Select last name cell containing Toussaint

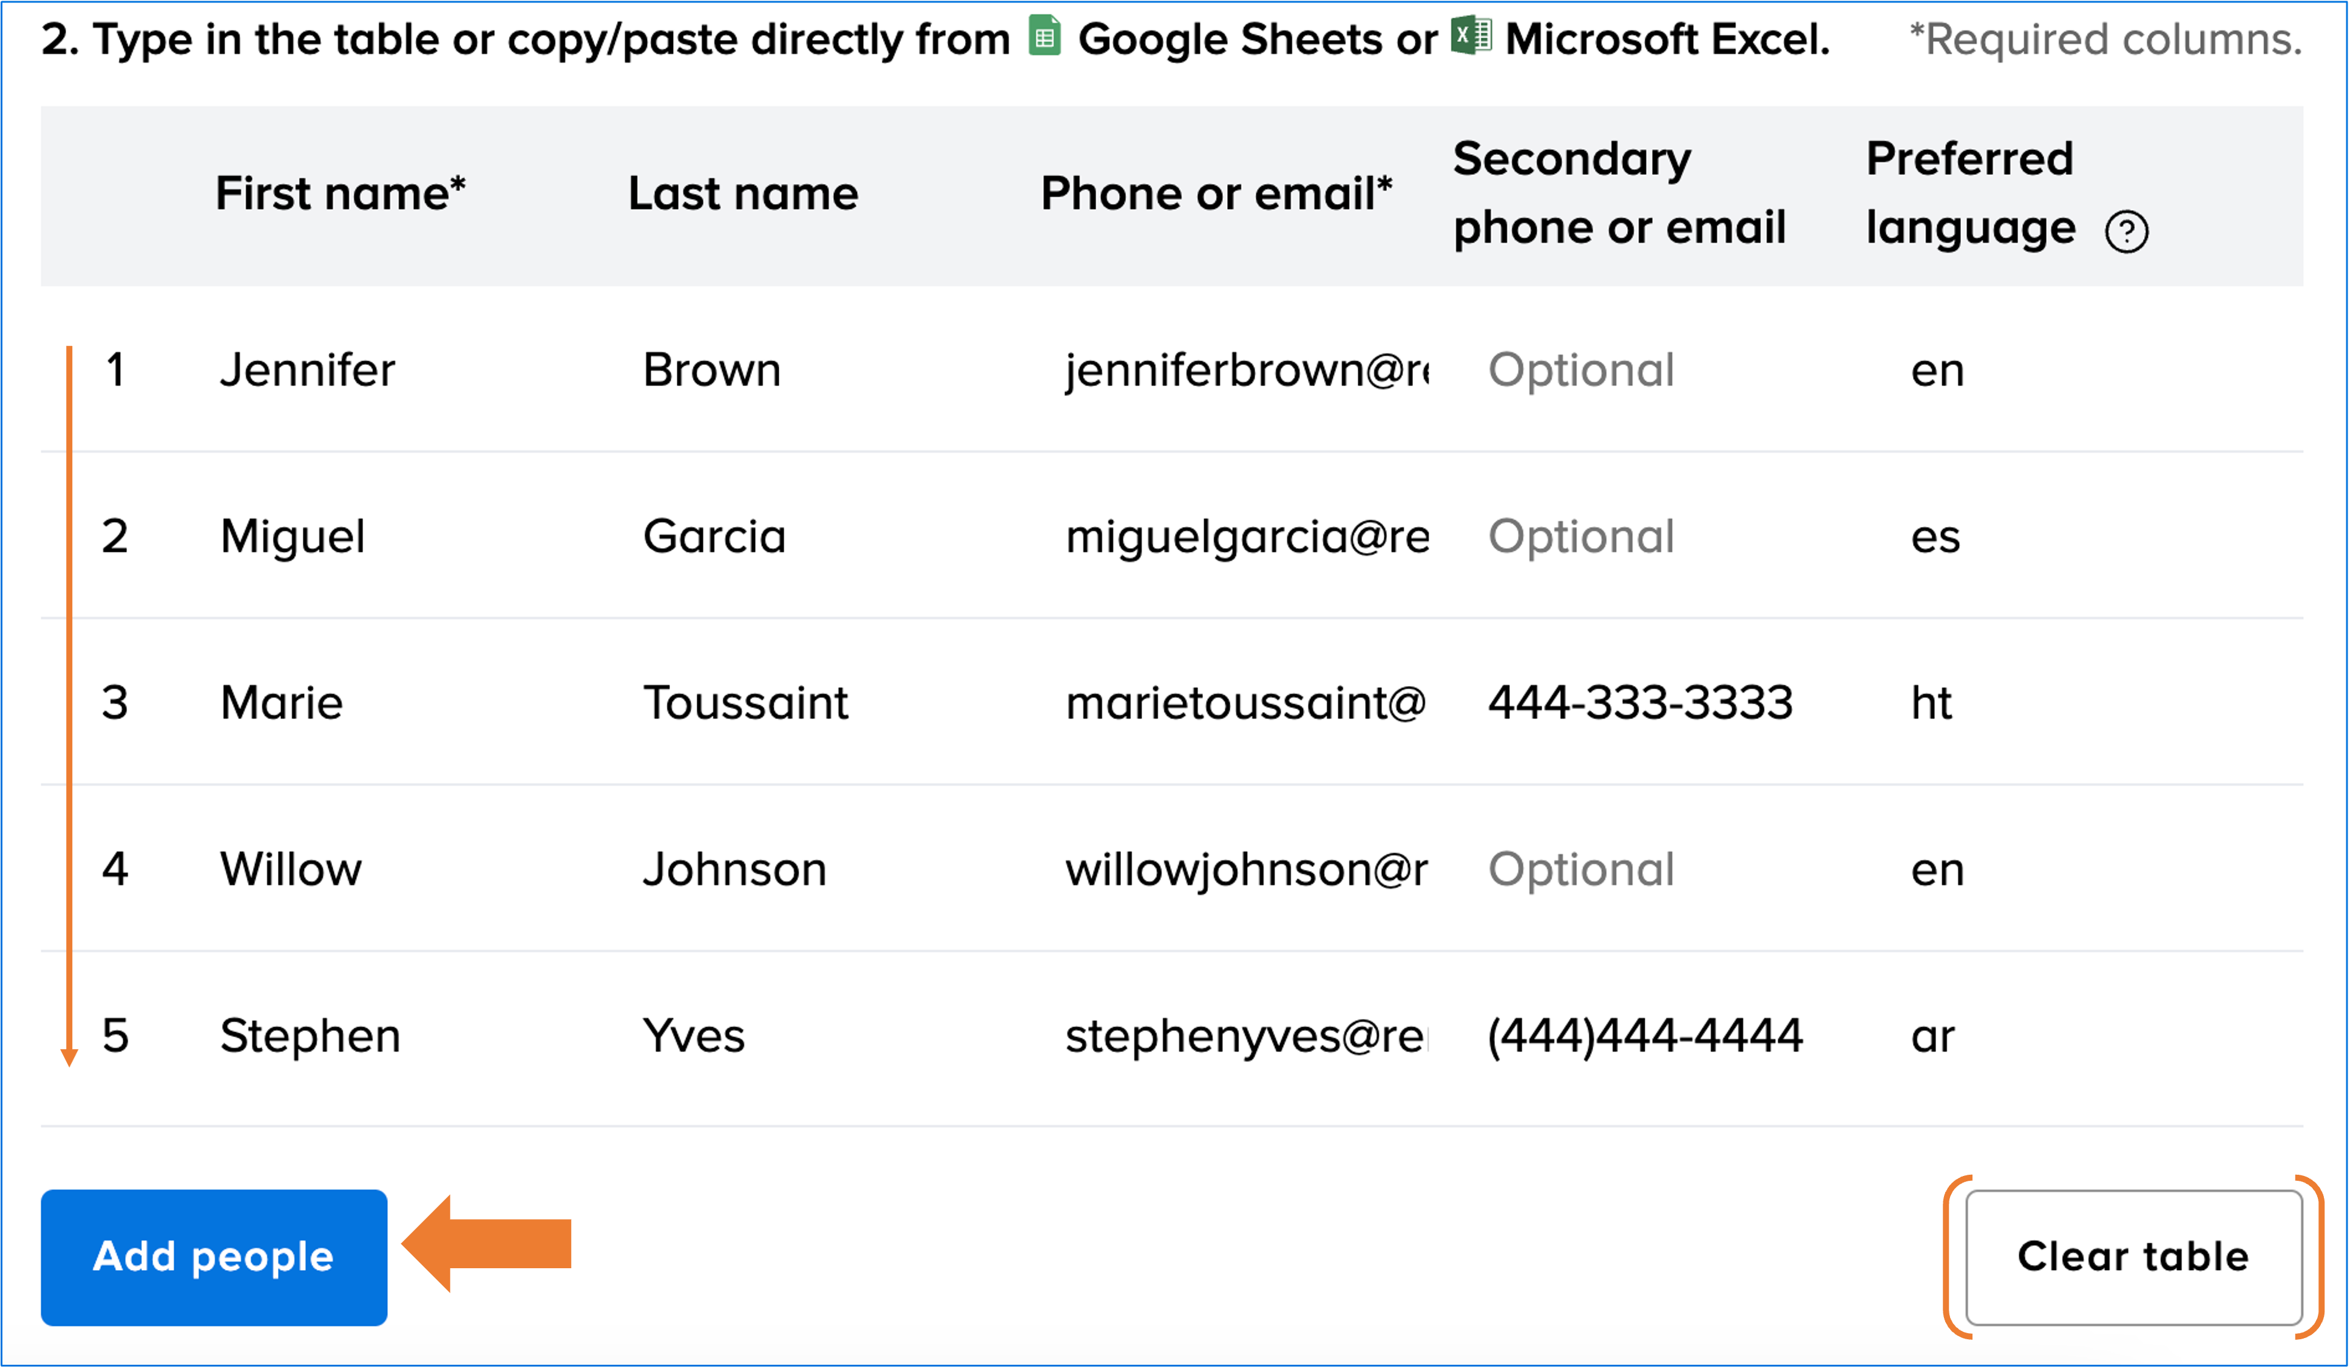(745, 703)
